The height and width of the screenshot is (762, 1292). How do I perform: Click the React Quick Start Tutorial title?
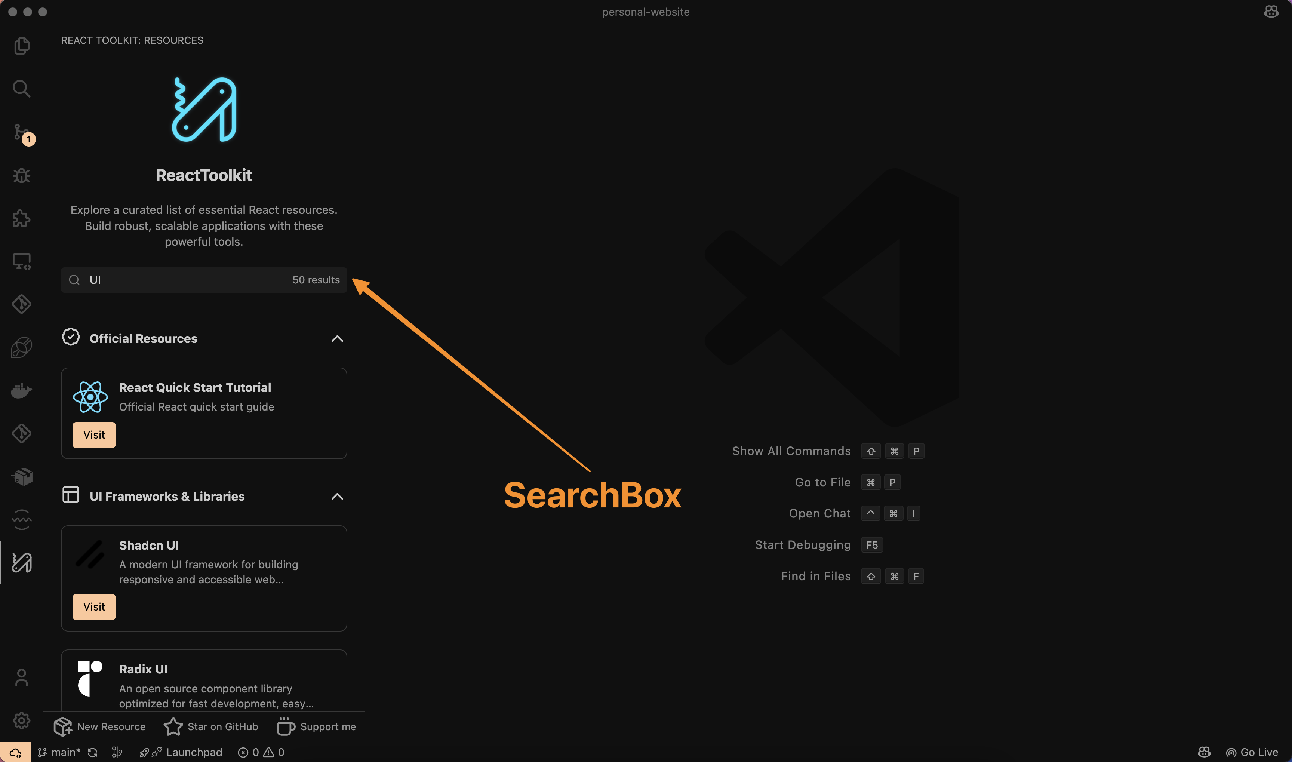[195, 388]
